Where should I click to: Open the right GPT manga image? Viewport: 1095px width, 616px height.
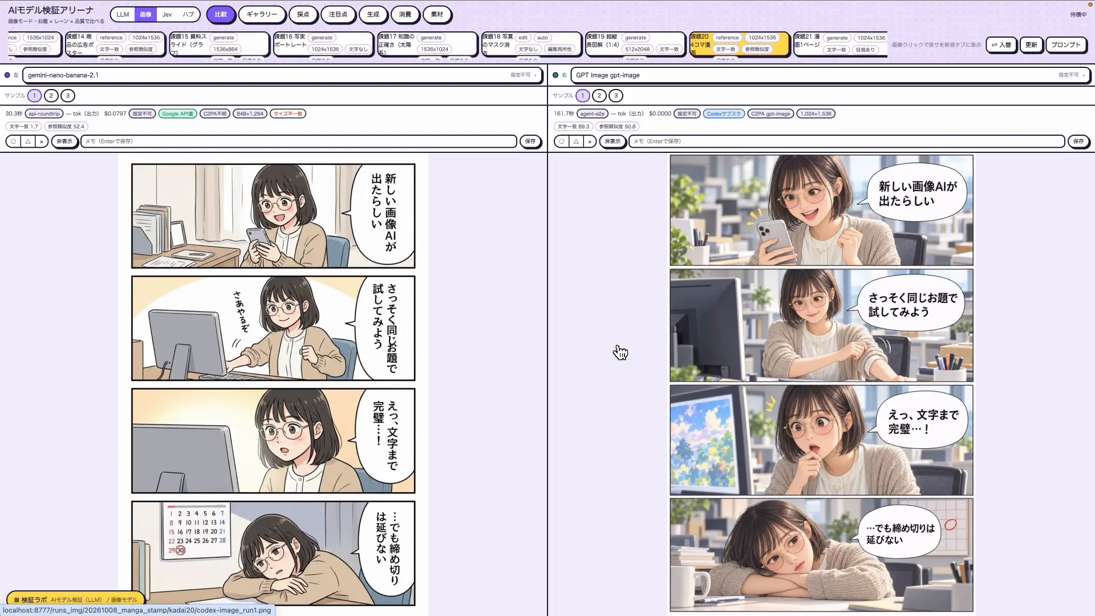tap(821, 384)
